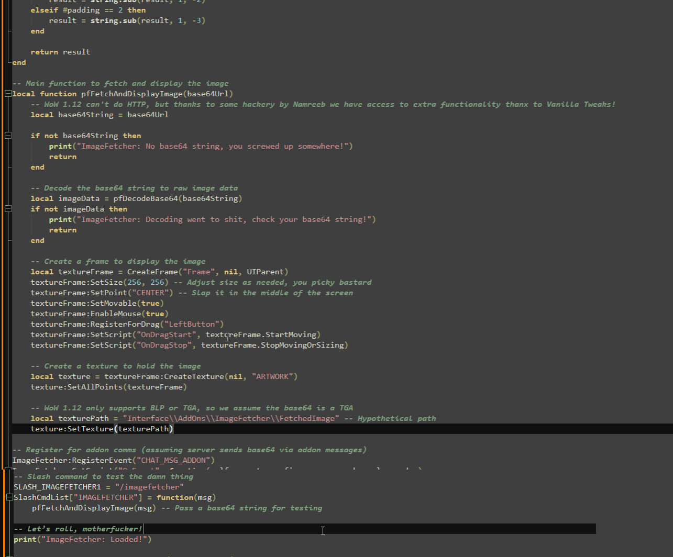
Task: Click the 'texture:SetAllPoints(textureFrame)' line
Action: point(108,387)
